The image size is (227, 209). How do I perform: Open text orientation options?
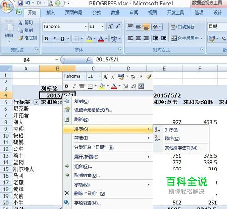pos(157,27)
